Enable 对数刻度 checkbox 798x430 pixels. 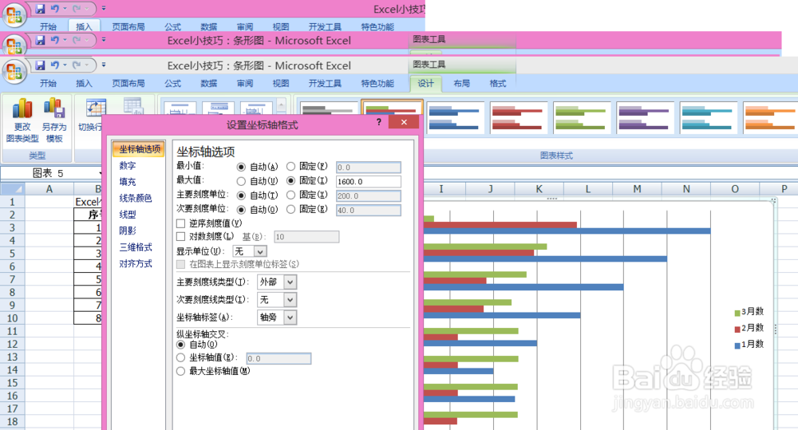pos(180,237)
